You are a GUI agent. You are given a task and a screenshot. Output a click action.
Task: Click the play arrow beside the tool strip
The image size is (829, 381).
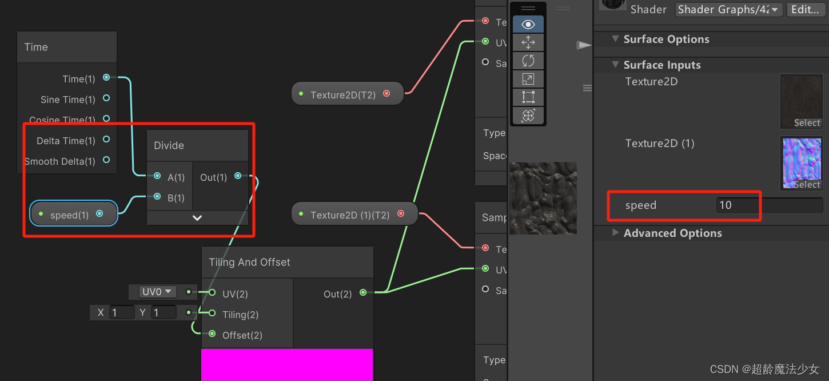[583, 45]
